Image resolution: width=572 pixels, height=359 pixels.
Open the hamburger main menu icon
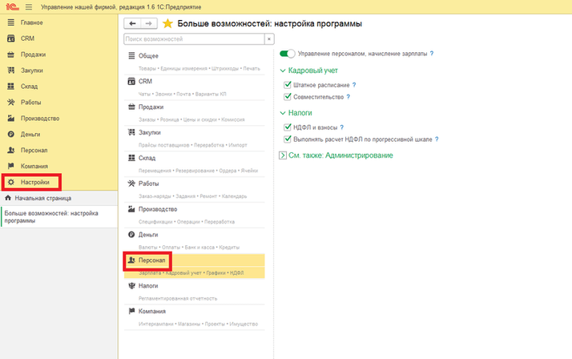click(29, 7)
